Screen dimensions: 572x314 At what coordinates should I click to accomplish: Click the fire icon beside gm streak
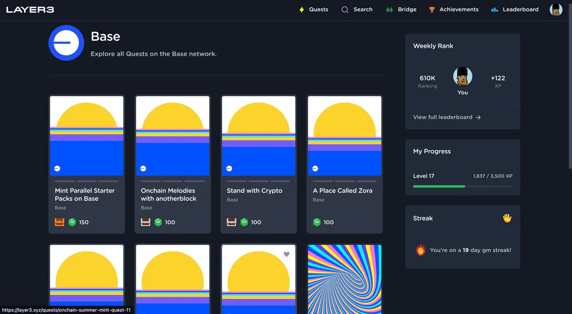pos(421,250)
